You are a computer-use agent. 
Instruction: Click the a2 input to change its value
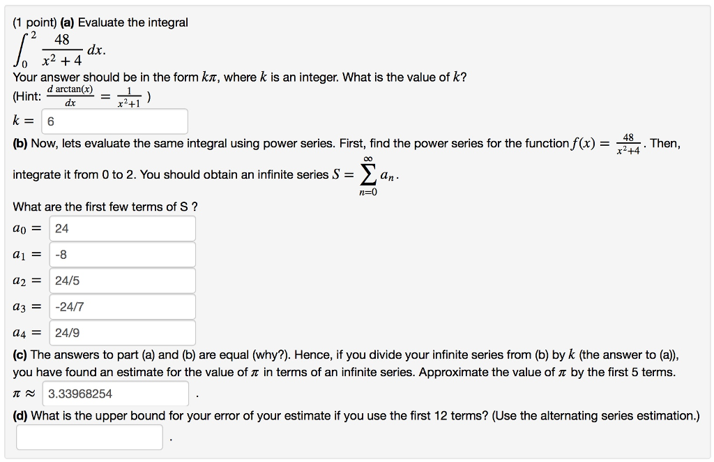[122, 281]
